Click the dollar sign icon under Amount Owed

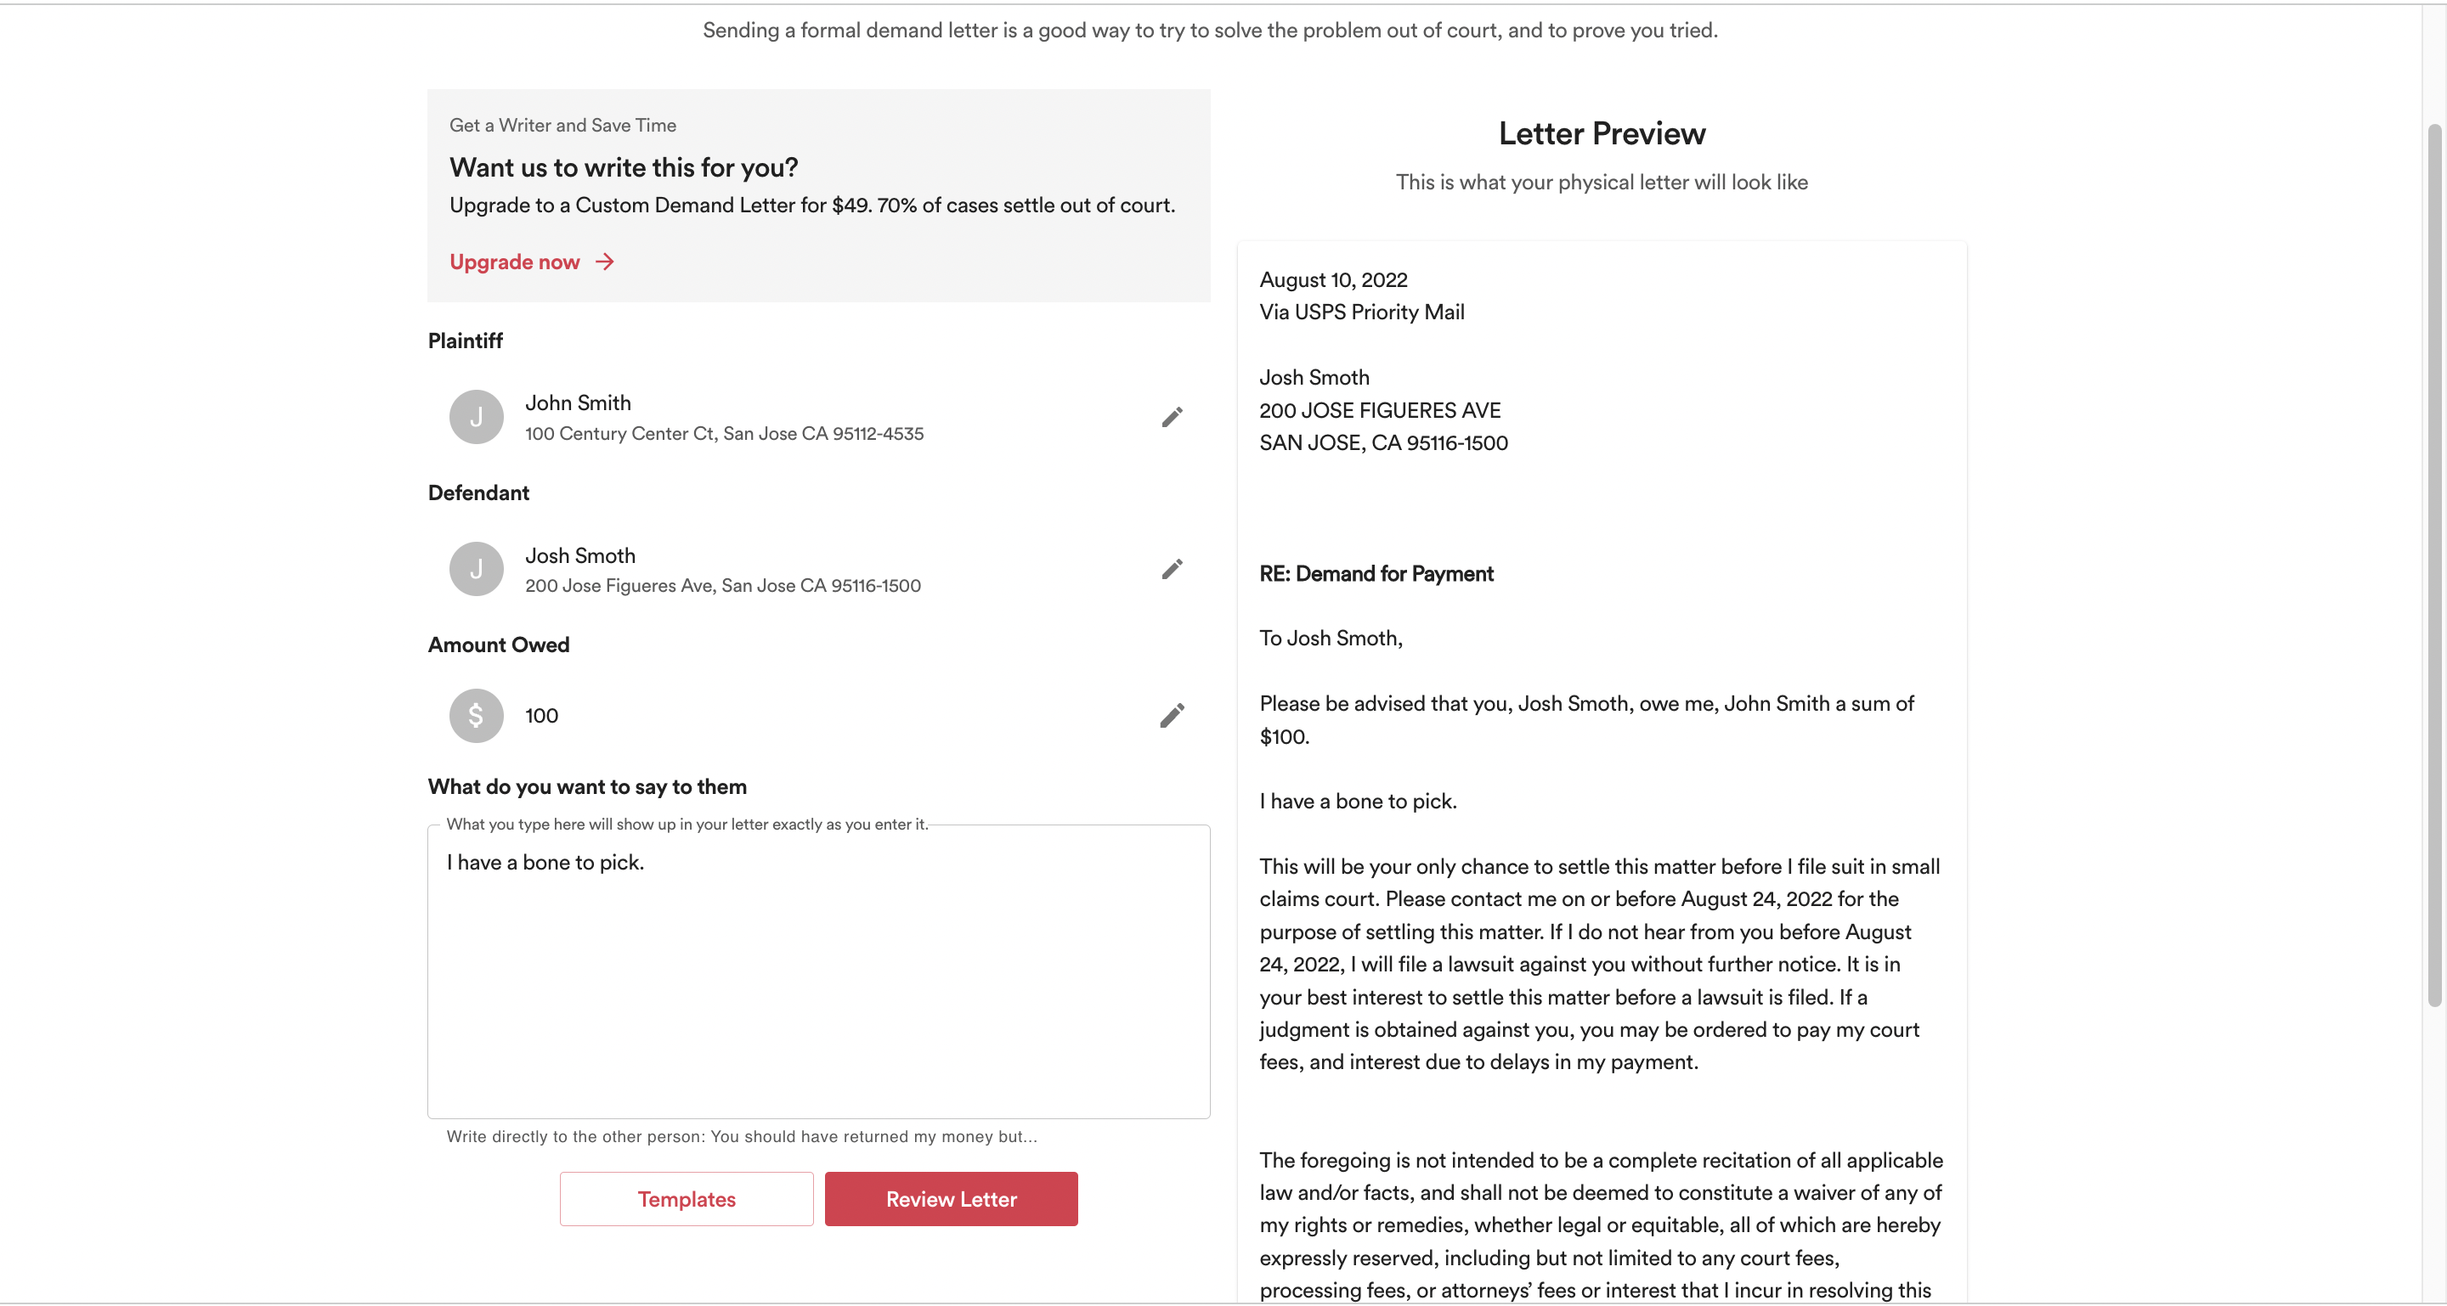pos(476,716)
